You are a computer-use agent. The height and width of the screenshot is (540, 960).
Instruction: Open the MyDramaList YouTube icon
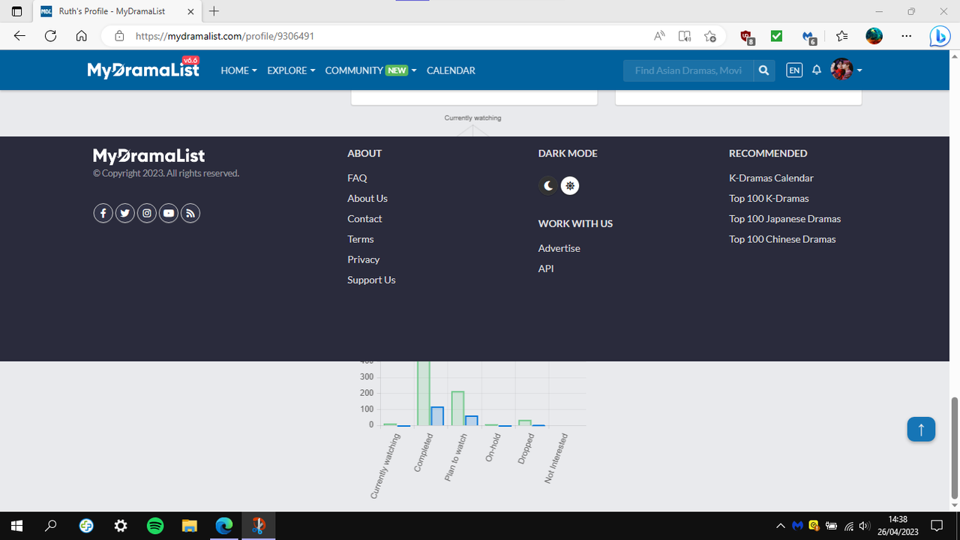(x=169, y=214)
